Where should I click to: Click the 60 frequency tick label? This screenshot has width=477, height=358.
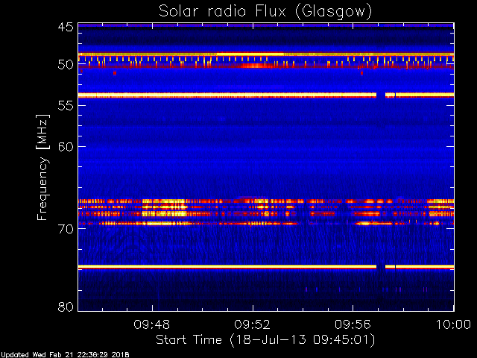pos(66,147)
